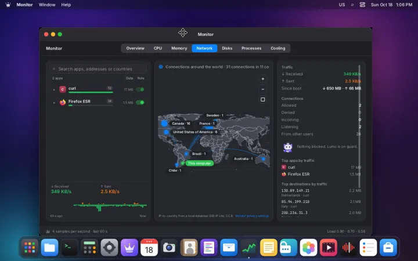418x261 pixels.
Task: Open the Files folder in dock
Action: (49, 248)
